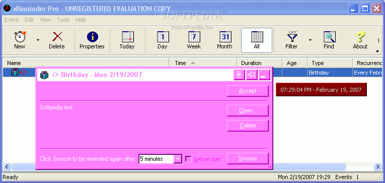385x183 pixels.
Task: Show All events view
Action: [257, 40]
